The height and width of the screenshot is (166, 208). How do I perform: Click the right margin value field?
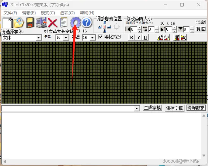(x=169, y=29)
